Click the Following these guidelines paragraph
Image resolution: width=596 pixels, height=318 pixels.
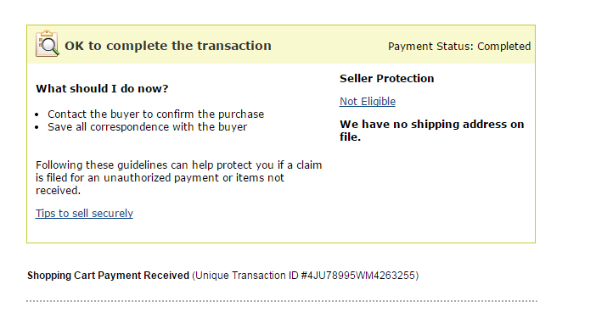(x=178, y=177)
